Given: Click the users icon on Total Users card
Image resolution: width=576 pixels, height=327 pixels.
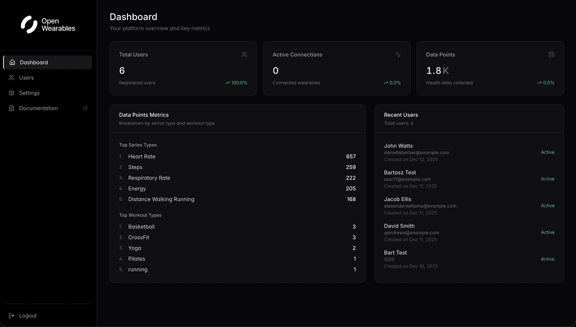Looking at the screenshot, I should 244,54.
